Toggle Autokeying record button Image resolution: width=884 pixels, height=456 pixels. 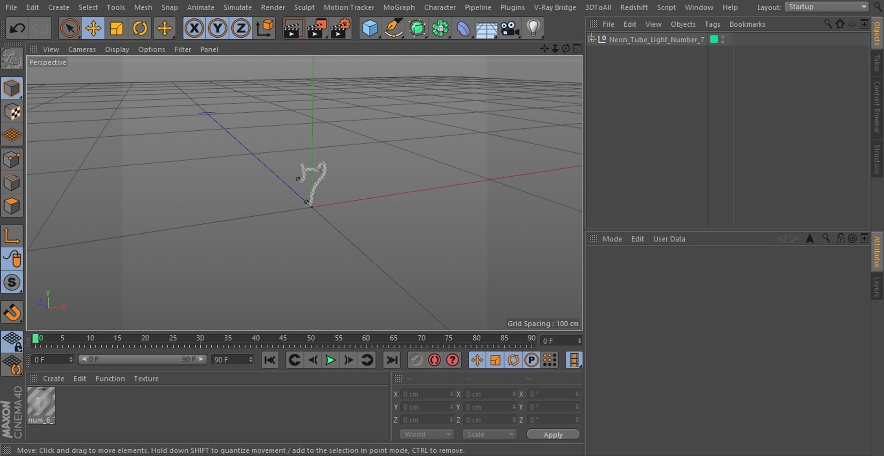[x=434, y=360]
